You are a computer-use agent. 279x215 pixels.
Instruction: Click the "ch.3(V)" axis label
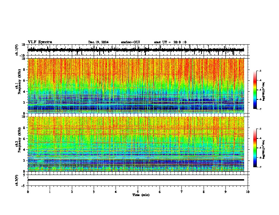(17, 180)
